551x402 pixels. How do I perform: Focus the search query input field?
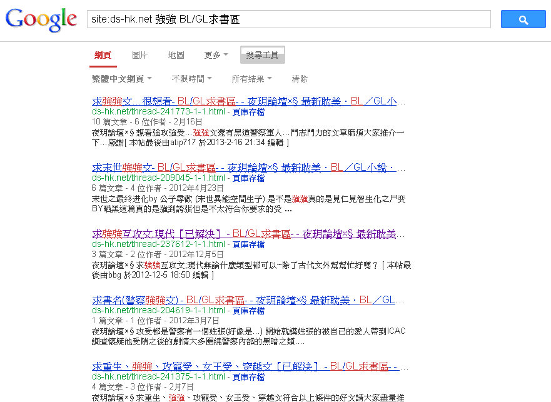[289, 19]
